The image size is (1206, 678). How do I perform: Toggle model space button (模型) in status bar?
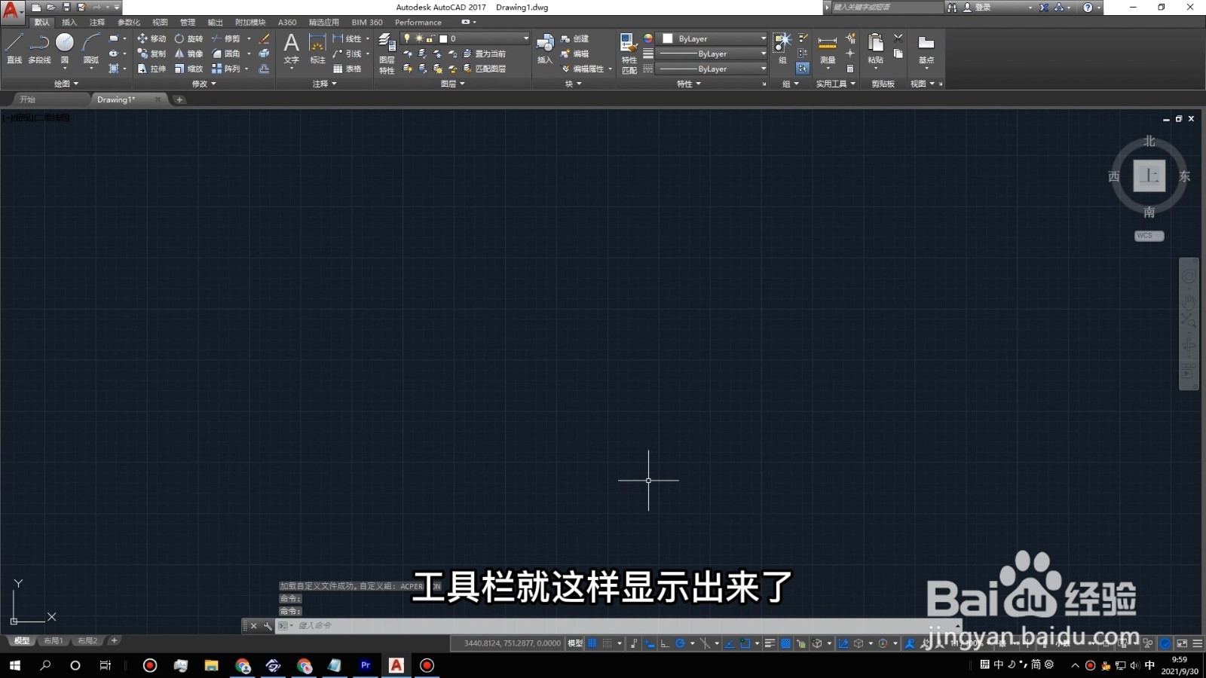(575, 643)
